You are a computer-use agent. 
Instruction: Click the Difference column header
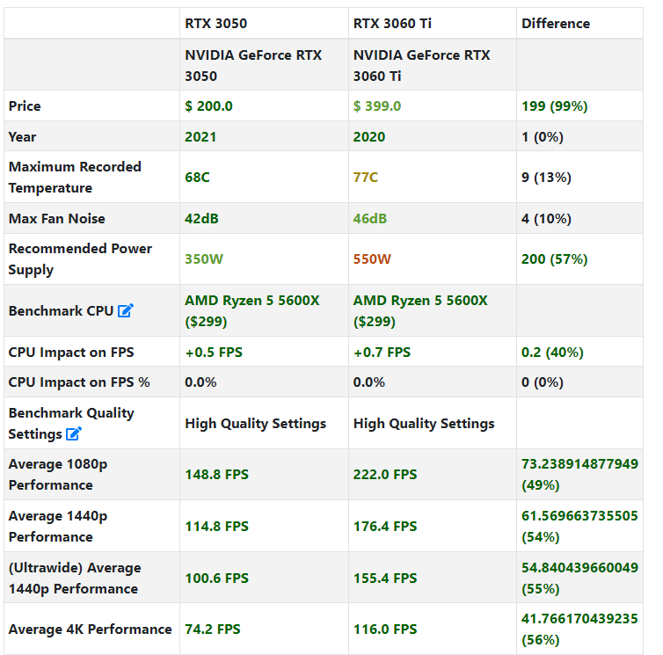click(x=556, y=23)
